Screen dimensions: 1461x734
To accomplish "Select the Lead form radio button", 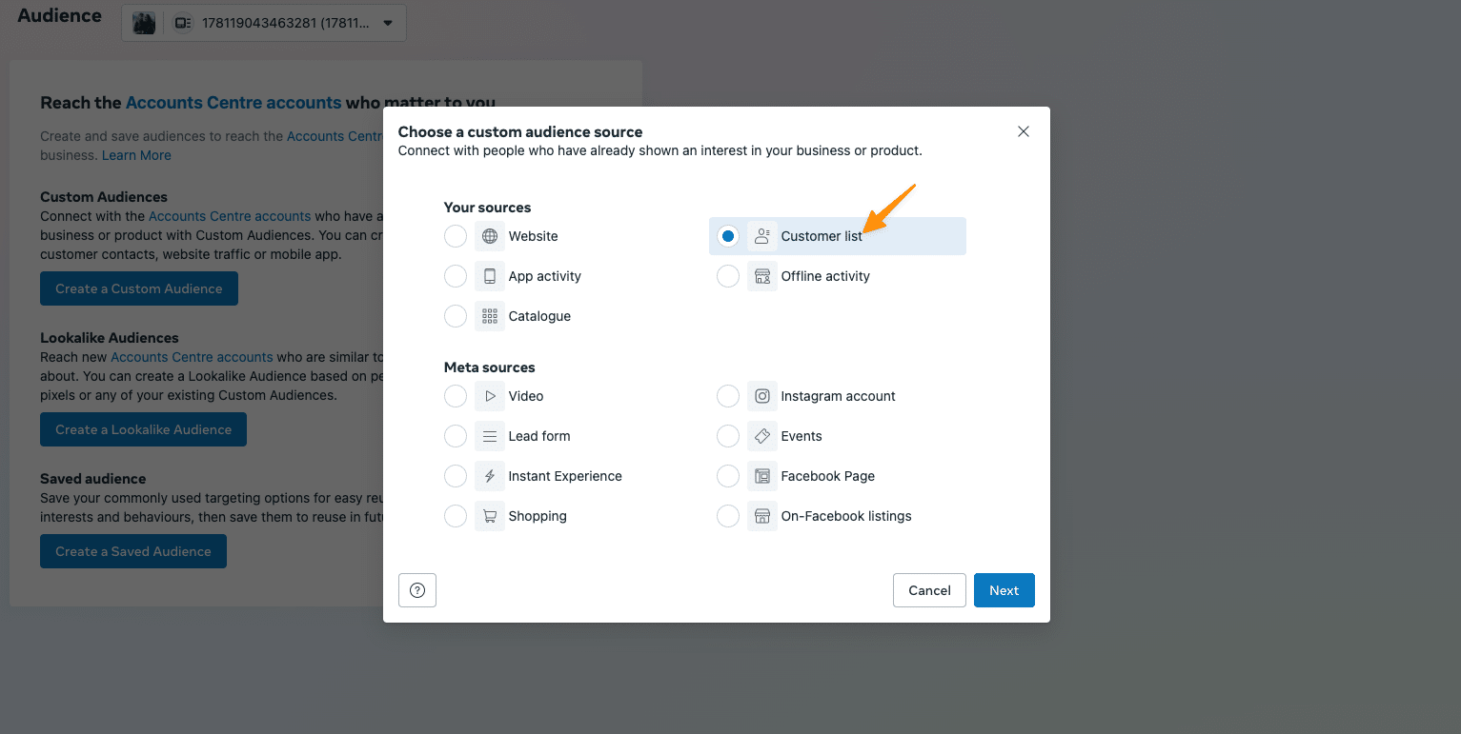I will tap(456, 436).
